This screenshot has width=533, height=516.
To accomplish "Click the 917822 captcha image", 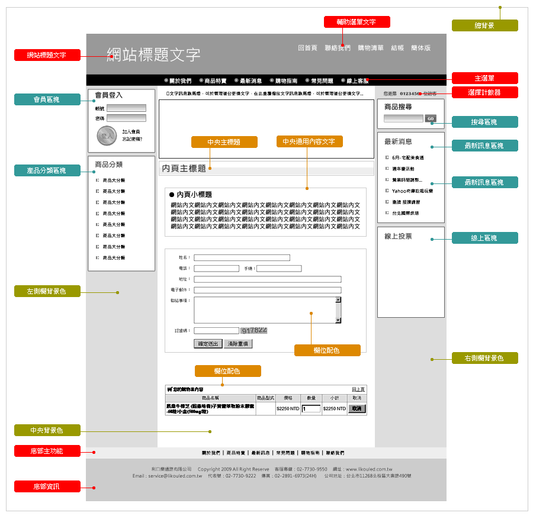I will tap(253, 330).
